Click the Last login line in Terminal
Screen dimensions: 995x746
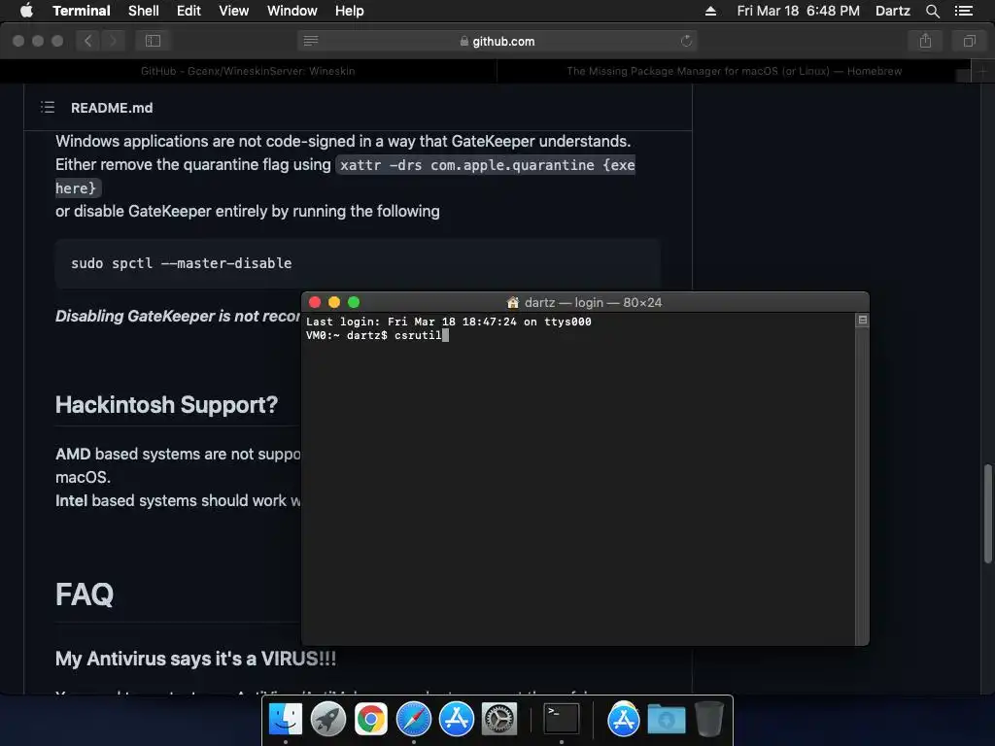tap(449, 322)
